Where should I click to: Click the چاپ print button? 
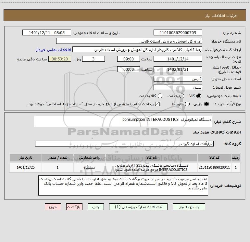pos(96,207)
